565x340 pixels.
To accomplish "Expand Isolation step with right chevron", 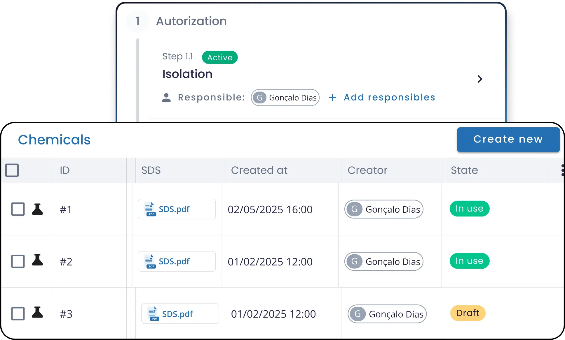I will (x=480, y=79).
